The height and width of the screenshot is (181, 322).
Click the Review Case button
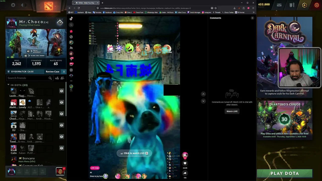pyautogui.click(x=53, y=72)
